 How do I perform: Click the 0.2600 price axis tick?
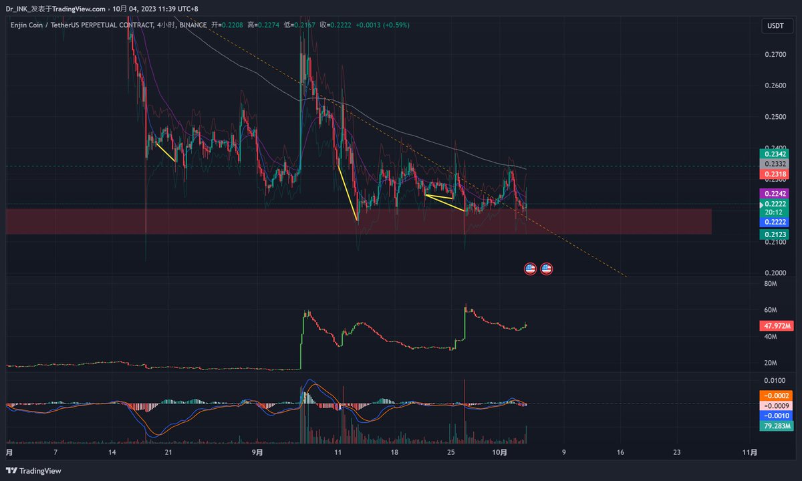(775, 86)
